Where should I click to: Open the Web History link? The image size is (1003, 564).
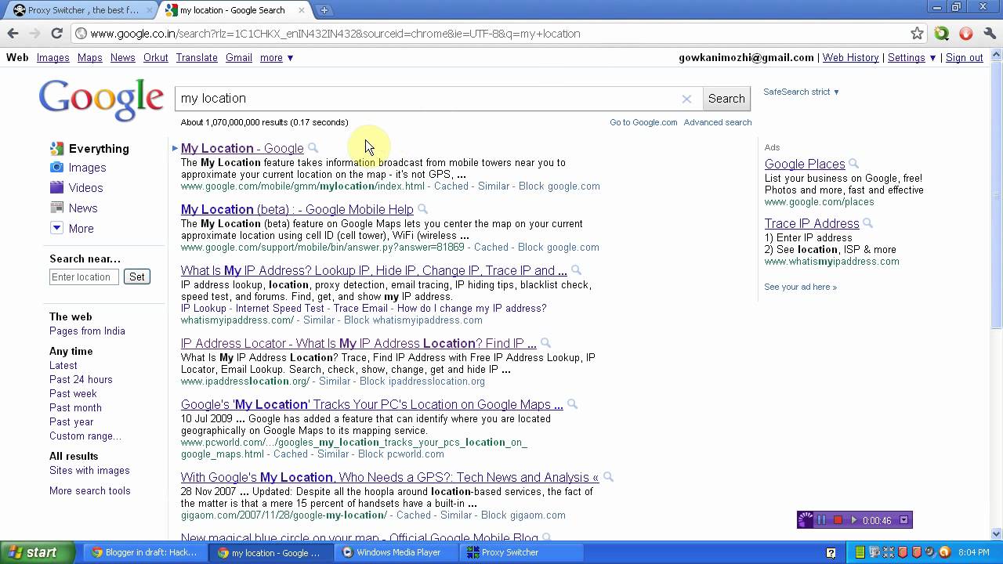[x=850, y=58]
